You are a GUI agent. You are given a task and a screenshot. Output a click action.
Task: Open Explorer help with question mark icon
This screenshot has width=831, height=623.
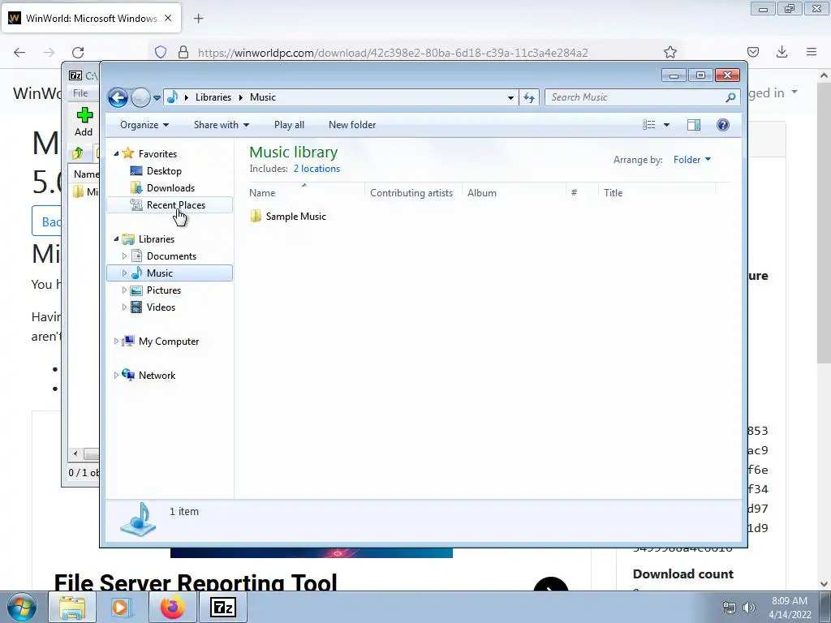coord(722,125)
